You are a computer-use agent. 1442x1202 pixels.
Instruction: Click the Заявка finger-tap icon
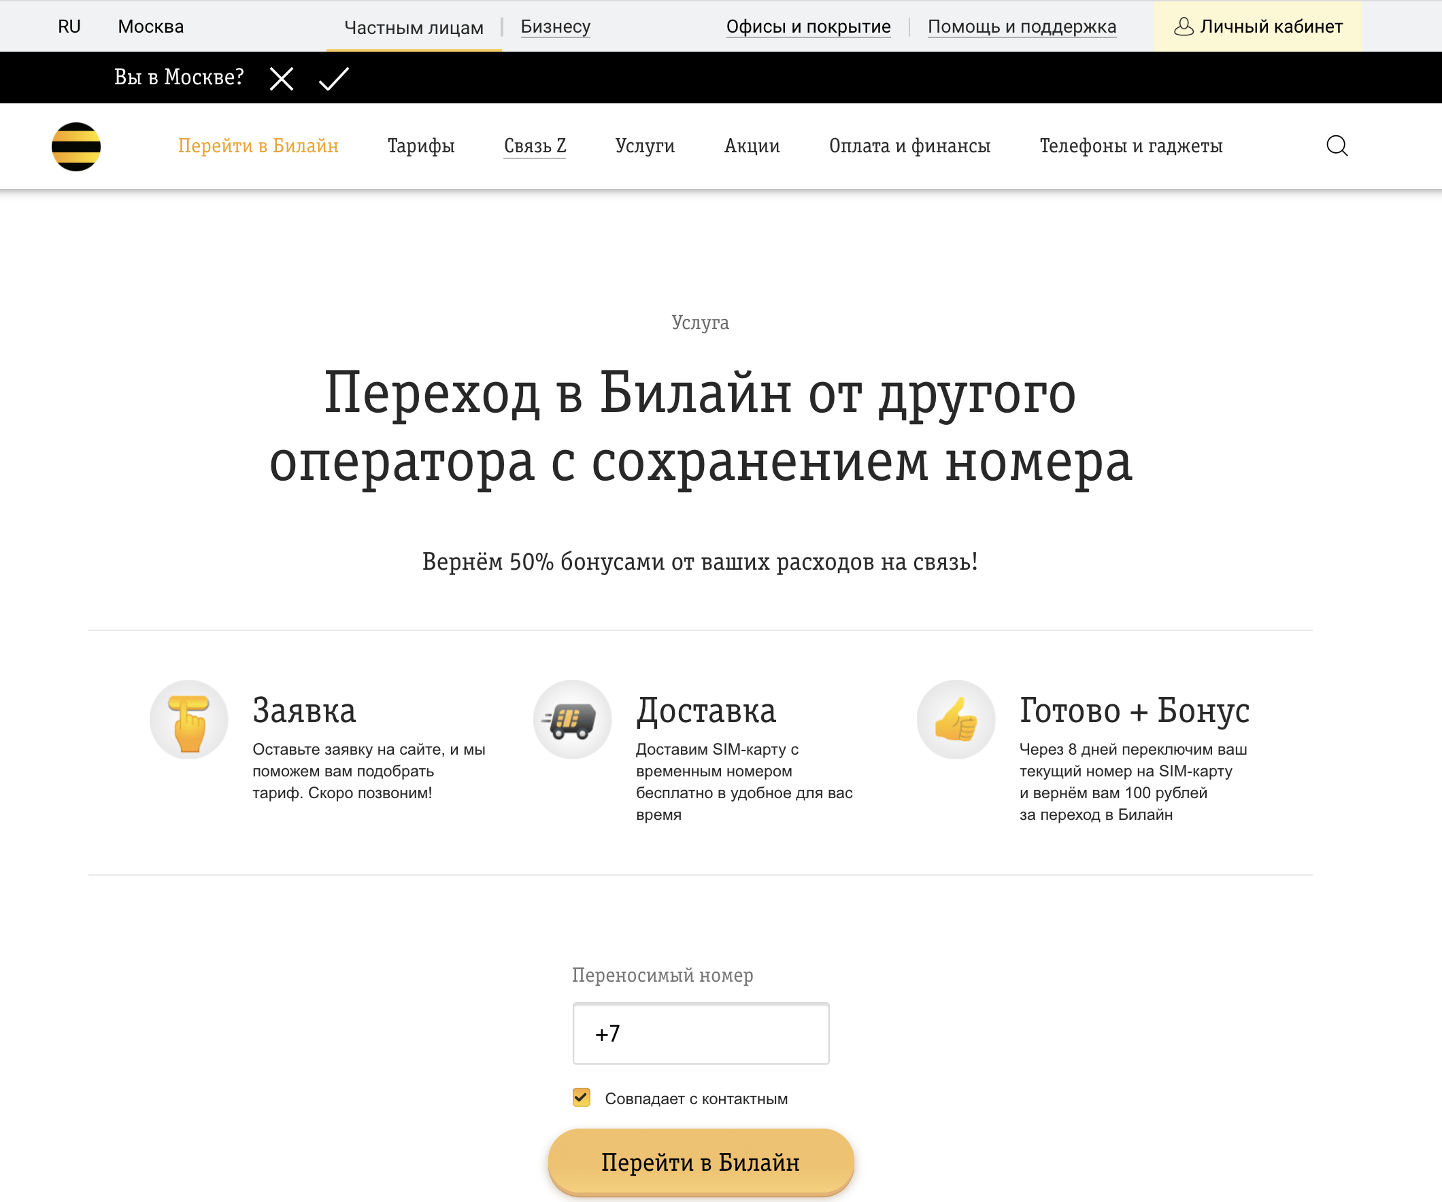[189, 719]
